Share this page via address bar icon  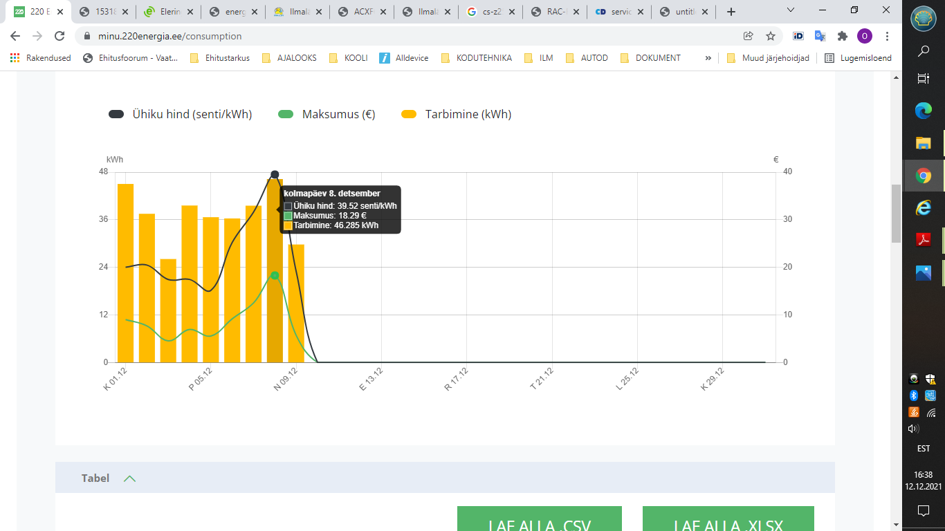coord(748,36)
